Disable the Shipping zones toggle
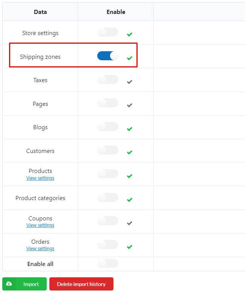This screenshot has height=292, width=245. 108,56
